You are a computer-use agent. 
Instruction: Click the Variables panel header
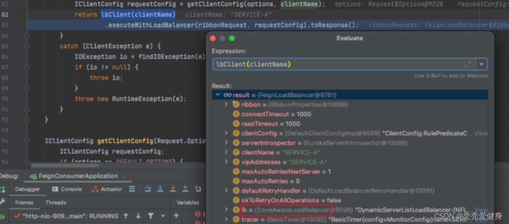[188, 203]
